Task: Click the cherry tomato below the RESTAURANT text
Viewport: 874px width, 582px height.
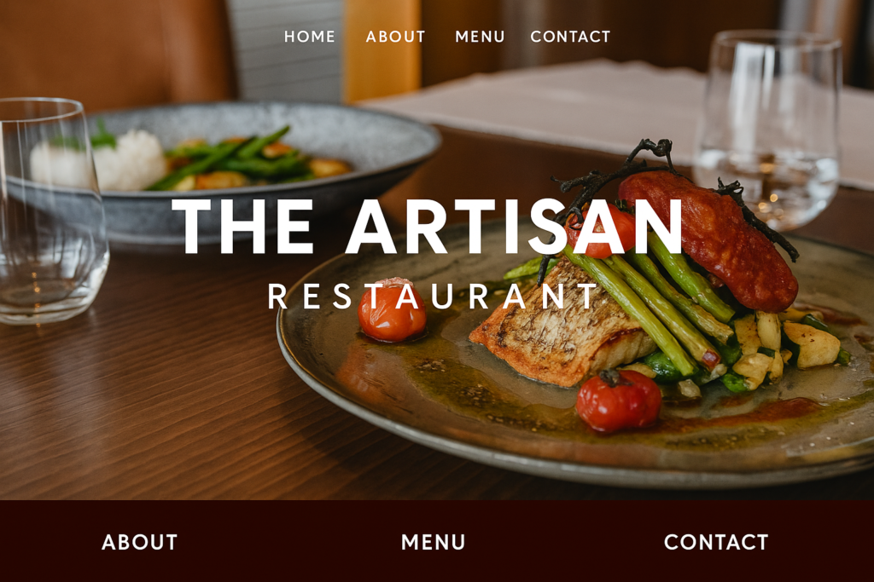Action: coord(393,310)
